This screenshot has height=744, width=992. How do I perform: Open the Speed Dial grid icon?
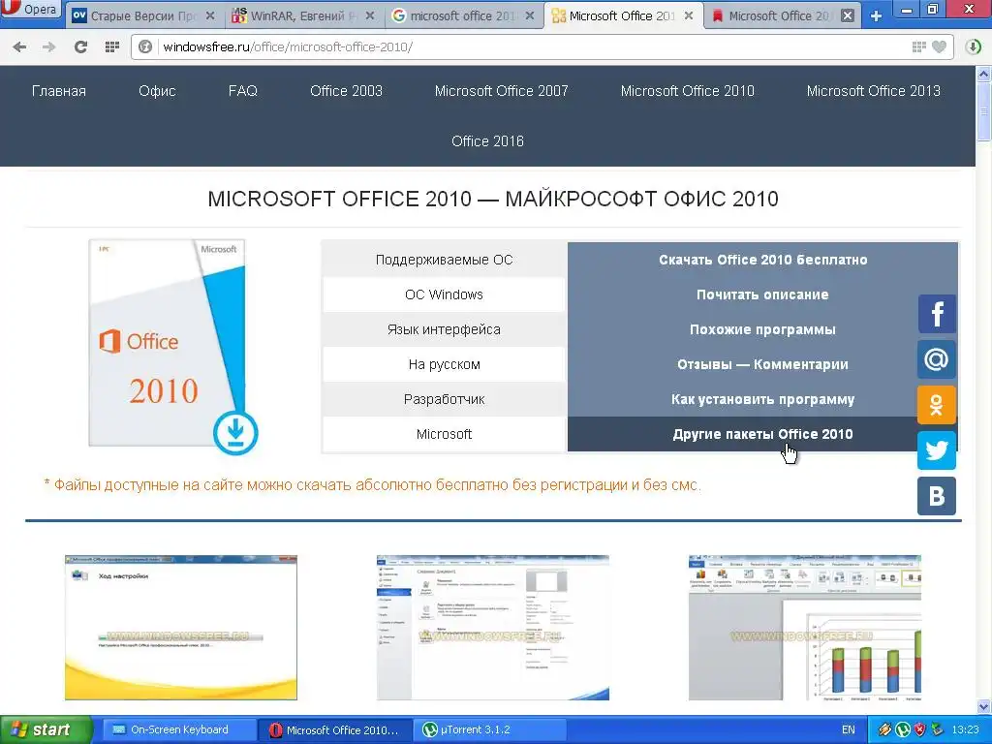point(112,46)
